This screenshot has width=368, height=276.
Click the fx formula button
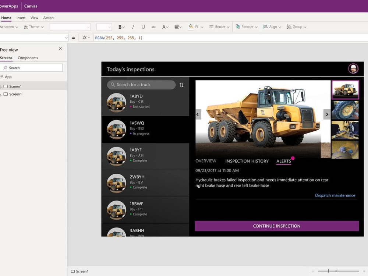(x=86, y=38)
